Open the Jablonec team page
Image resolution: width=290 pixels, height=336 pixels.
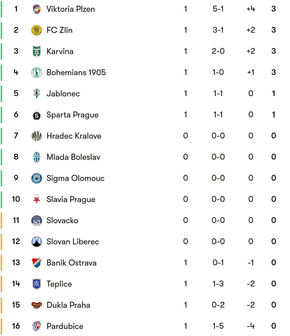63,93
